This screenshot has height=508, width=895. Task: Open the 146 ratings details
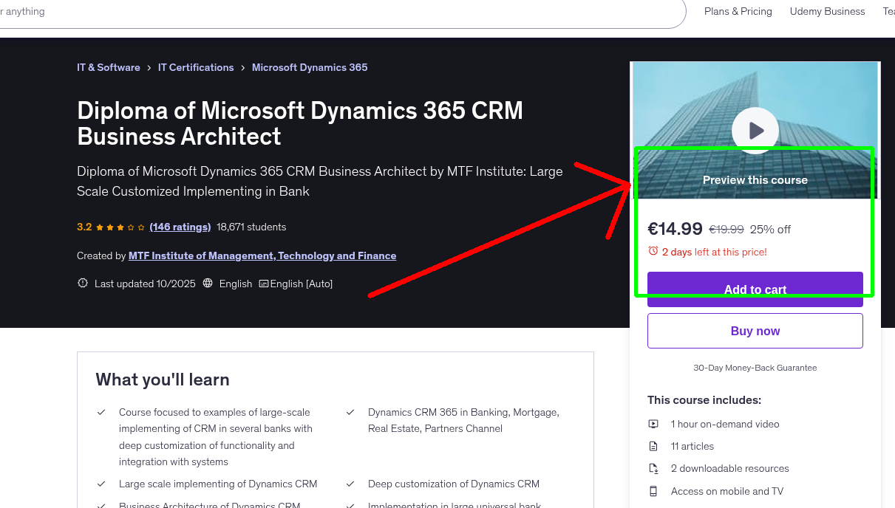[x=180, y=227]
